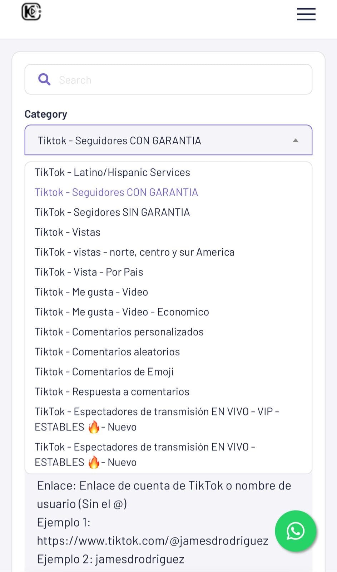The image size is (337, 572).
Task: Focus the Search input field
Action: coord(179,80)
